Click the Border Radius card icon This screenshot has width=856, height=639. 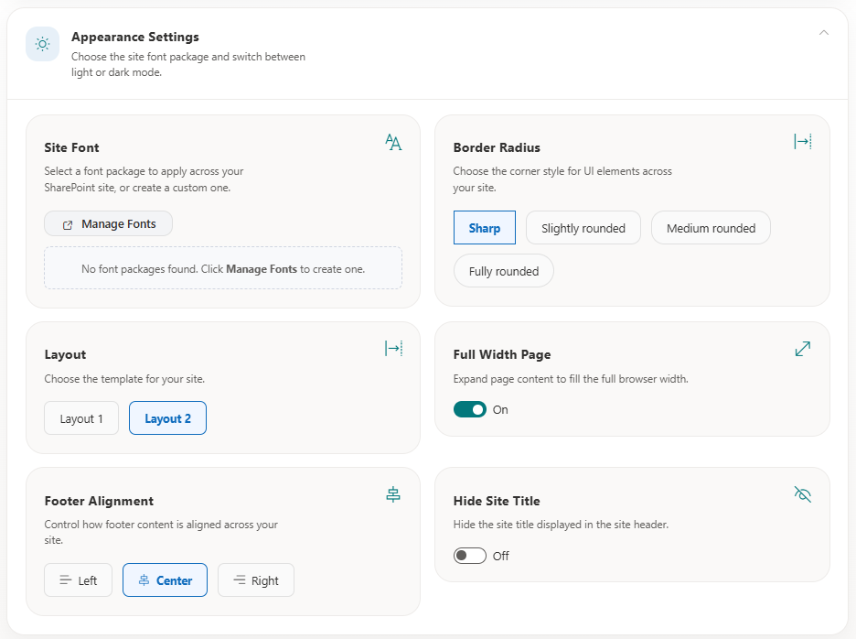[x=803, y=142]
